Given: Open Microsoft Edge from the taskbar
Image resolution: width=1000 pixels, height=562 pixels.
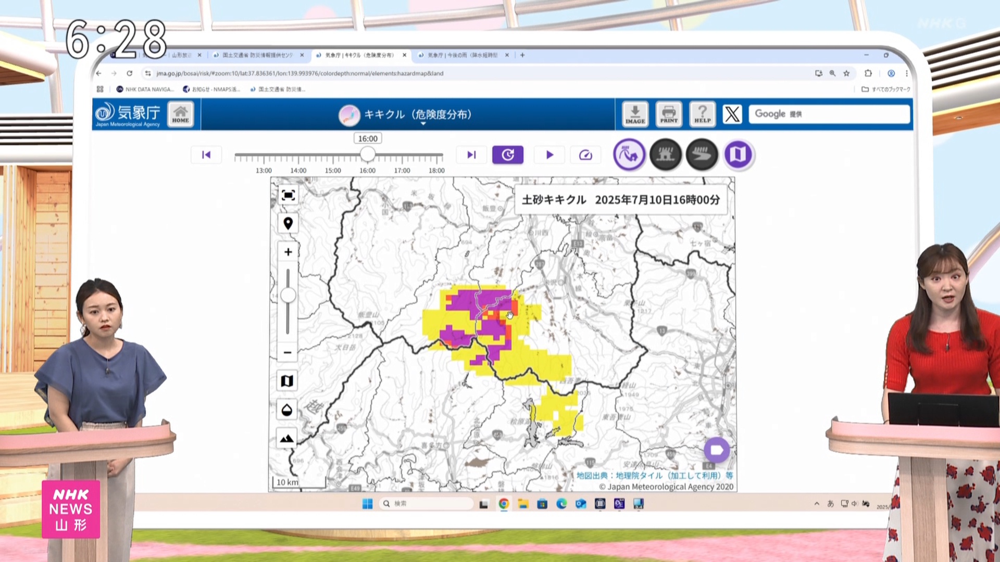Looking at the screenshot, I should click(x=561, y=504).
